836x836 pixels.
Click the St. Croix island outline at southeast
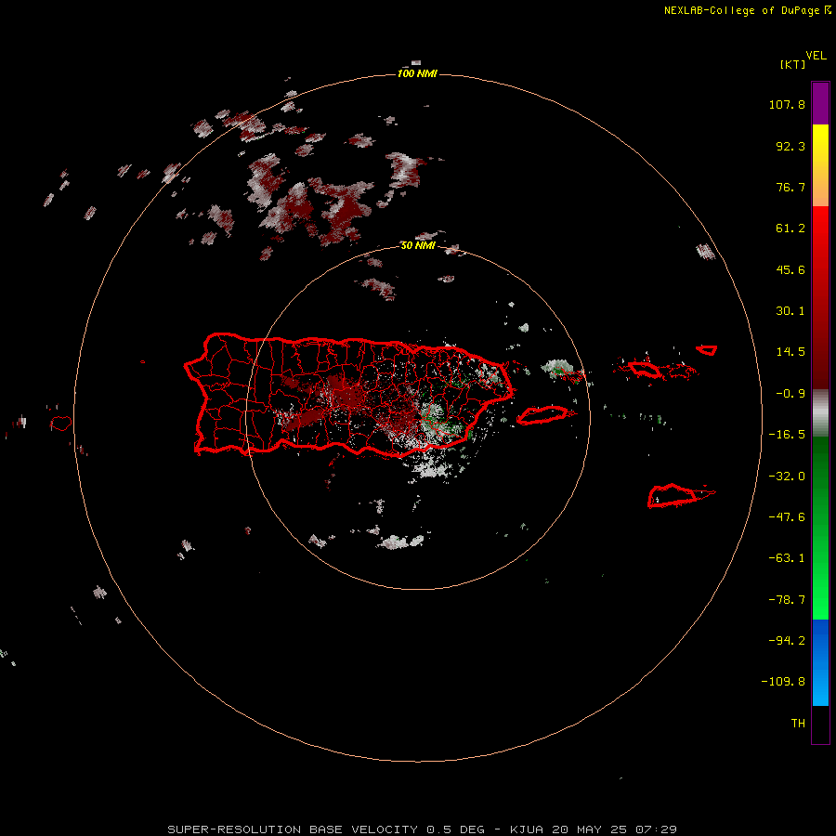click(x=673, y=496)
